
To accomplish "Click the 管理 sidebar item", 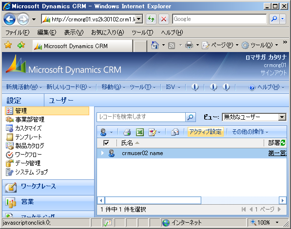I will (x=47, y=111).
